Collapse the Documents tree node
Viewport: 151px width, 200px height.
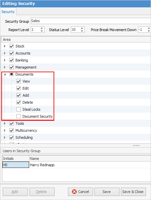pyautogui.click(x=5, y=74)
